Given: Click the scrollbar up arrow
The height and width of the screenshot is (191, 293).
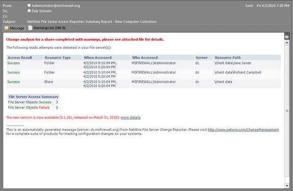Looking at the screenshot, I should (x=287, y=43).
